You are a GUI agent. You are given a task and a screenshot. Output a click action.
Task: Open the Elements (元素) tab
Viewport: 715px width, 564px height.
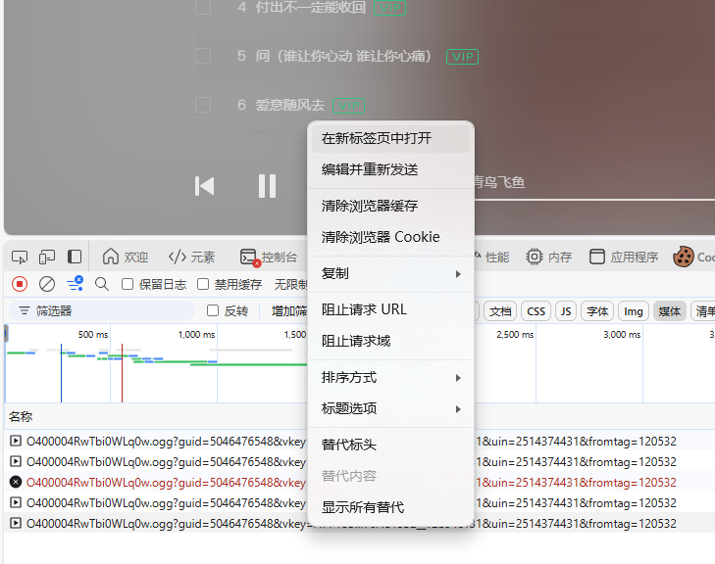tap(191, 257)
